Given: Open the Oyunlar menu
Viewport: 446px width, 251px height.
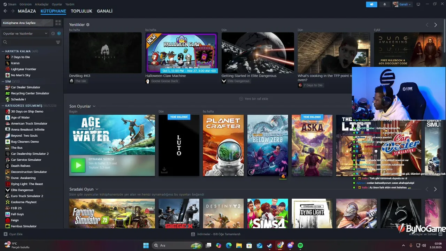Looking at the screenshot, I should coord(57,4).
